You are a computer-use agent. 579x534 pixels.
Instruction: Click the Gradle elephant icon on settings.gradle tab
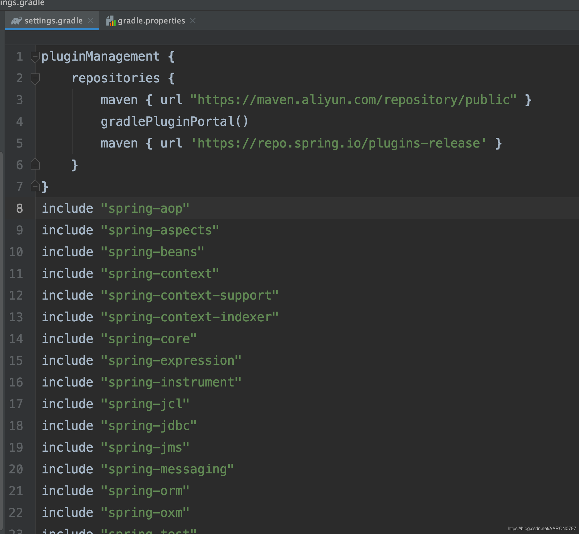coord(16,21)
